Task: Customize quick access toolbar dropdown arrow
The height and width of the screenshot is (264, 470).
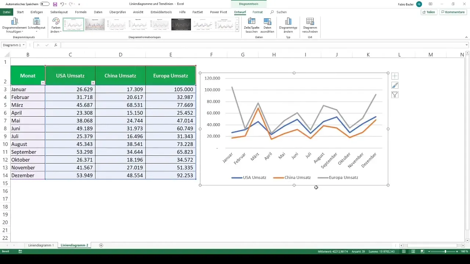Action: coord(79,4)
